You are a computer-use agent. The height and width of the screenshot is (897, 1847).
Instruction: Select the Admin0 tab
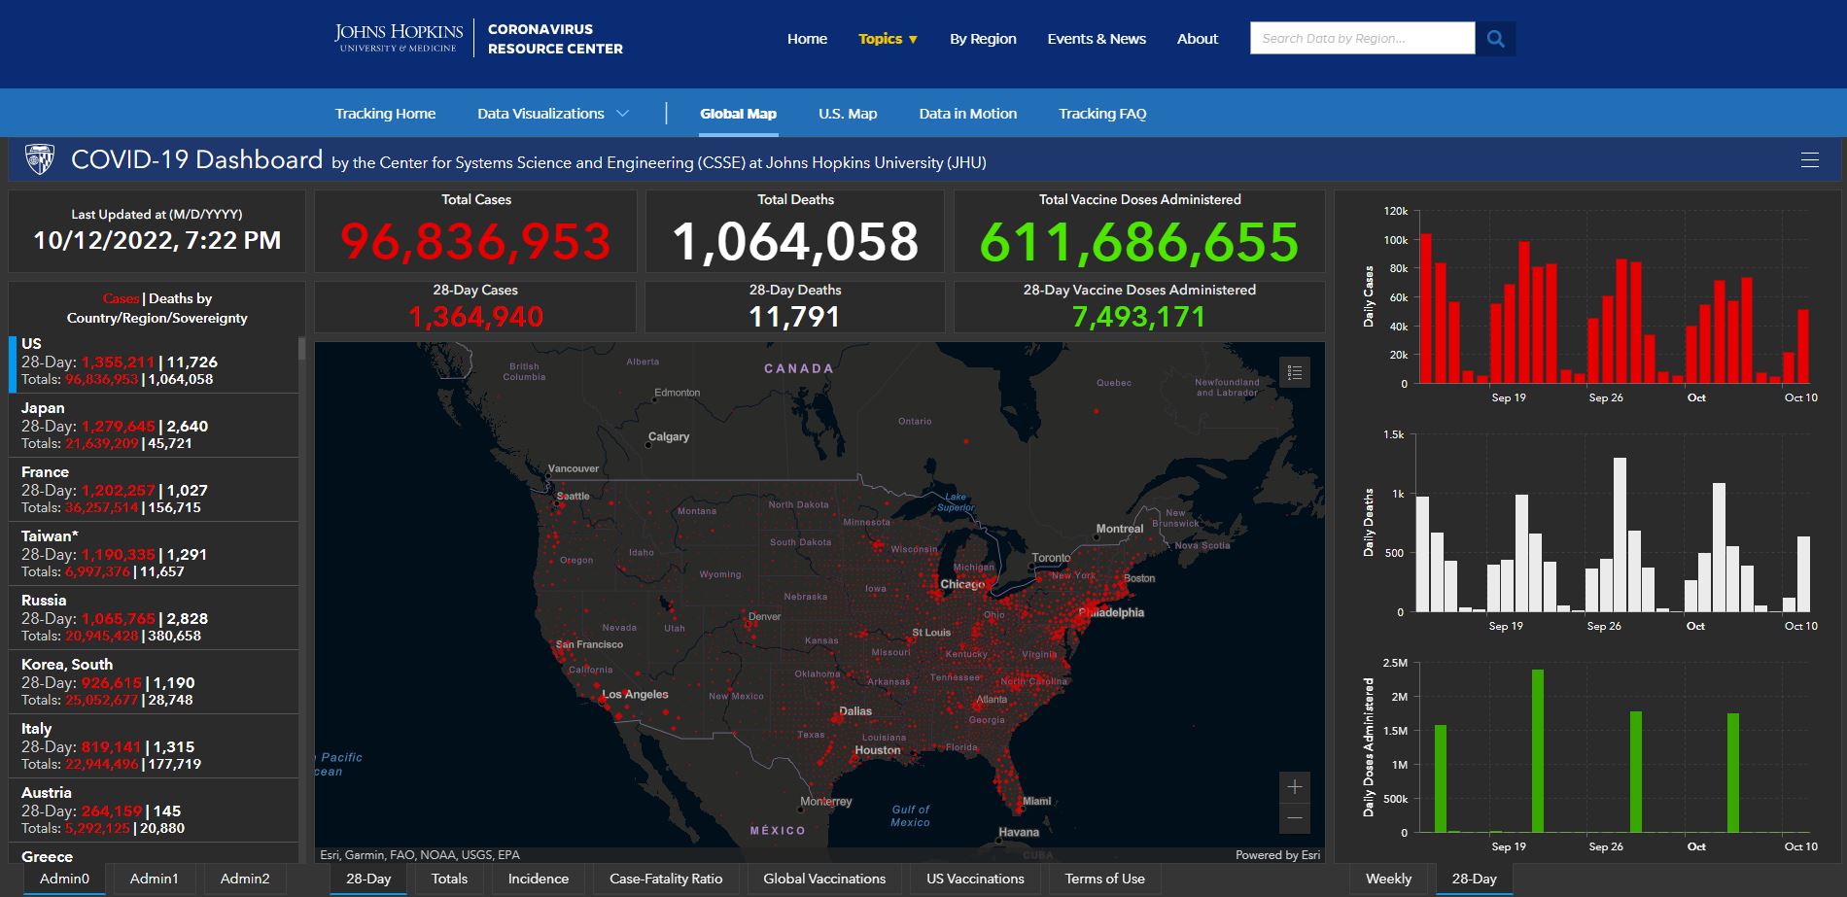click(x=64, y=879)
